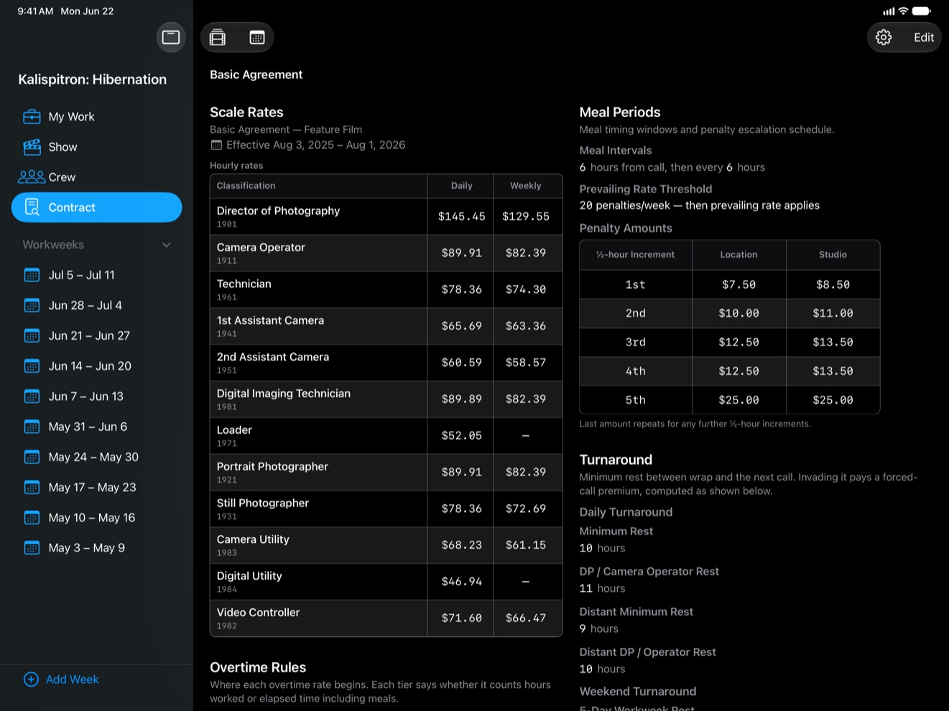Select Portrait Photographer row
Screen dimensions: 949x711
386,472
